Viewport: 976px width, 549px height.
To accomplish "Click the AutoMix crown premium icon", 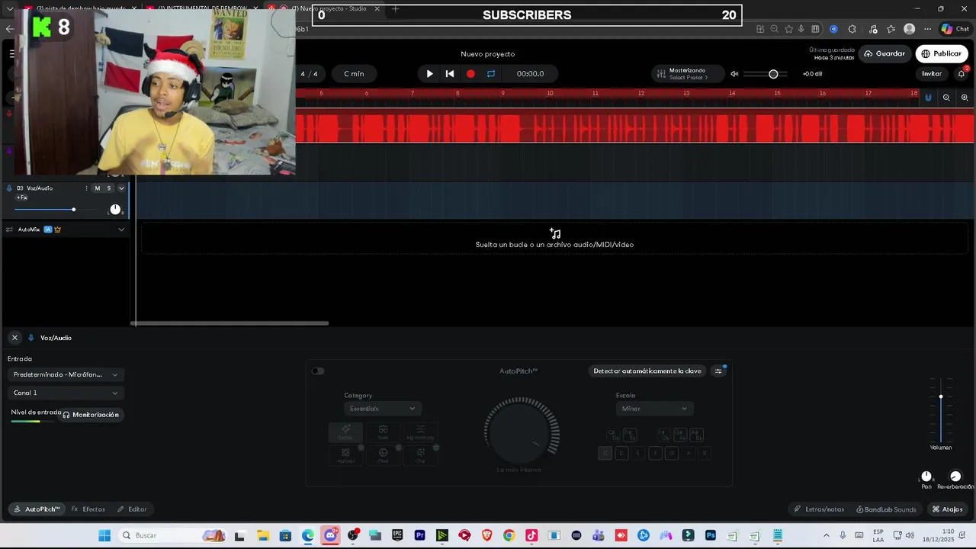I will click(x=57, y=230).
